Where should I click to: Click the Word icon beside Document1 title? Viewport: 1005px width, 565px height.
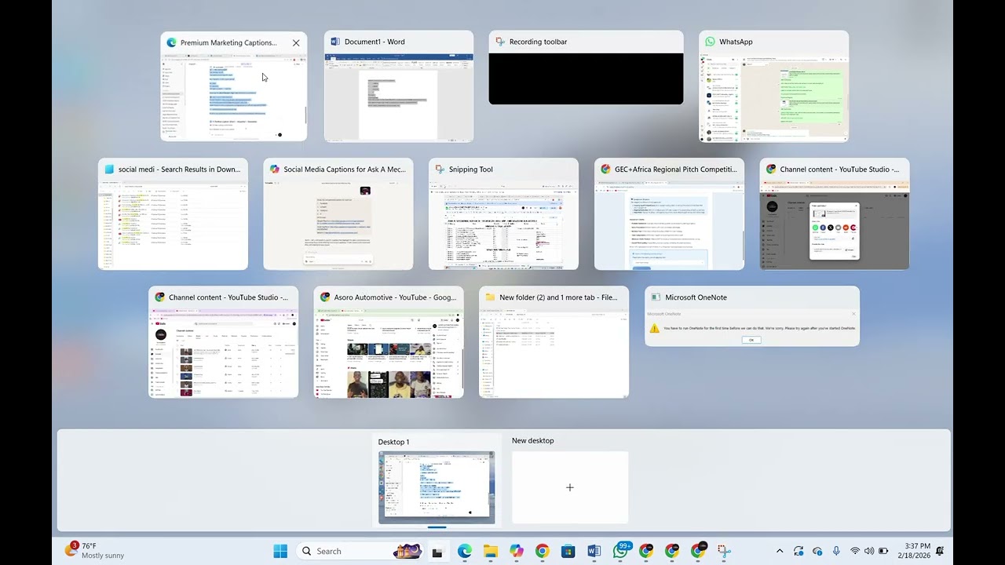point(335,42)
